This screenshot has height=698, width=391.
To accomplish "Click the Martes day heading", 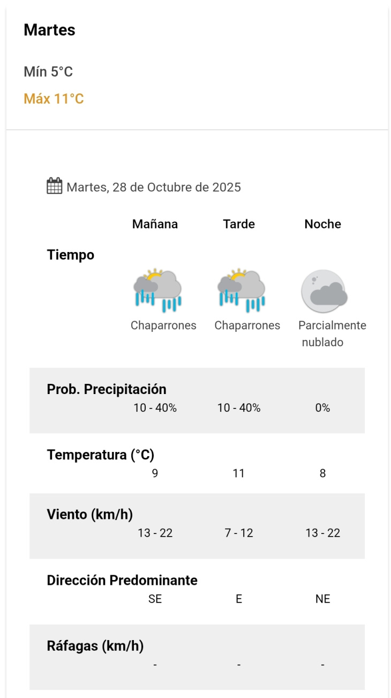I will (49, 31).
